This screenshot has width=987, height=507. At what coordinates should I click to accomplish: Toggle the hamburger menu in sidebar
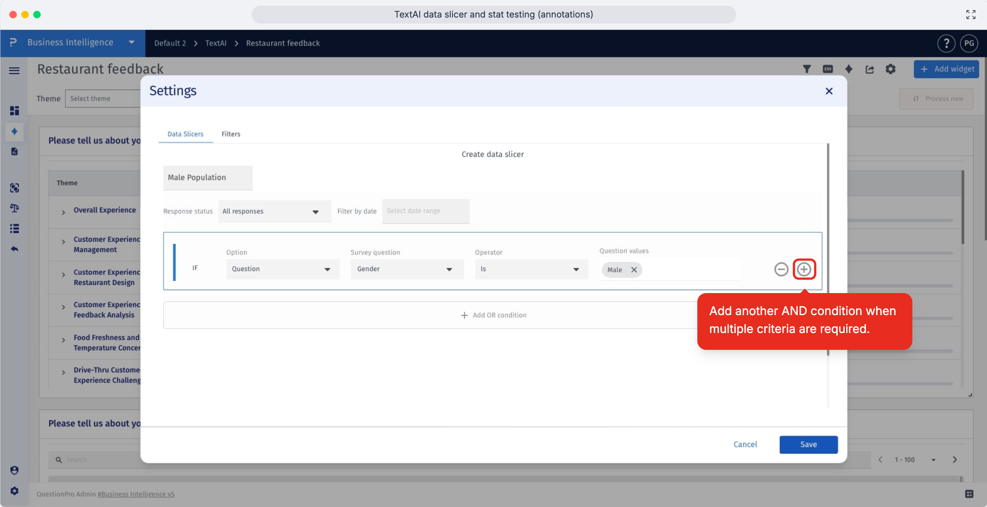(x=14, y=71)
